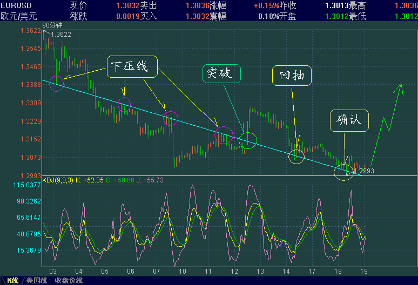The width and height of the screenshot is (418, 285).
Task: Click the EURUSD symbol code in header
Action: click(x=16, y=5)
